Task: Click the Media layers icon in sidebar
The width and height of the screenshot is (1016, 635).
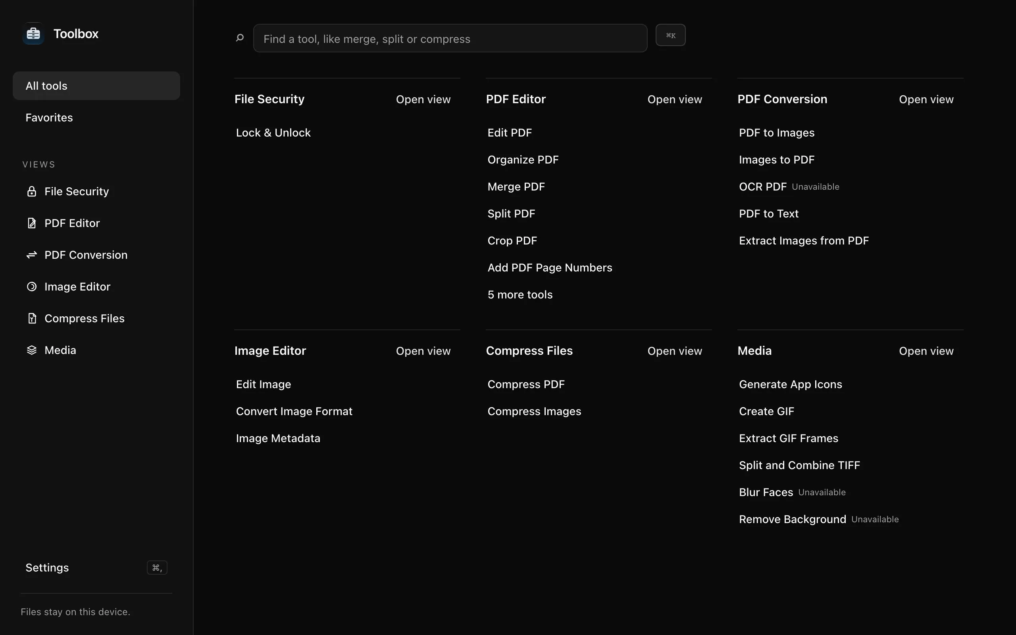Action: (x=31, y=350)
